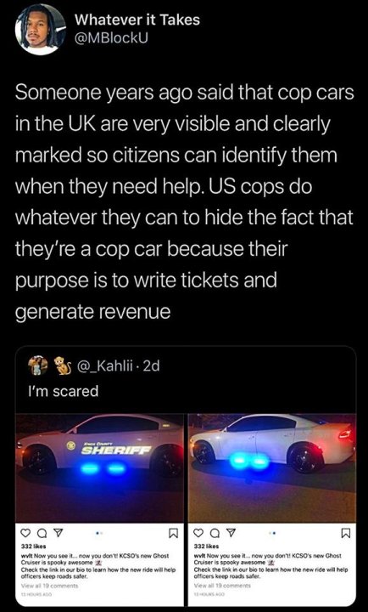Viewport: 368px width, 612px height.
Task: Open Whatever it Takes display name
Action: click(x=137, y=20)
